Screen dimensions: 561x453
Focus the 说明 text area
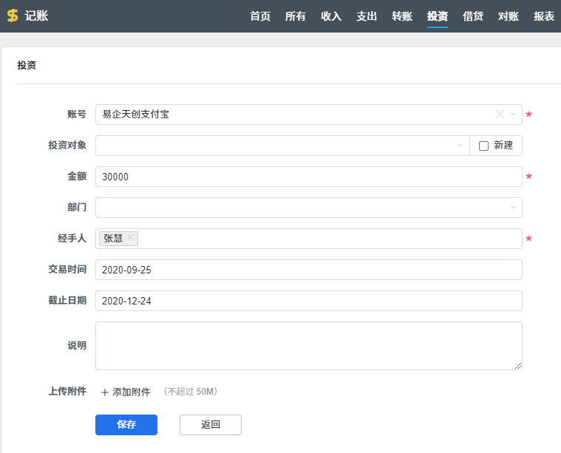click(x=308, y=345)
